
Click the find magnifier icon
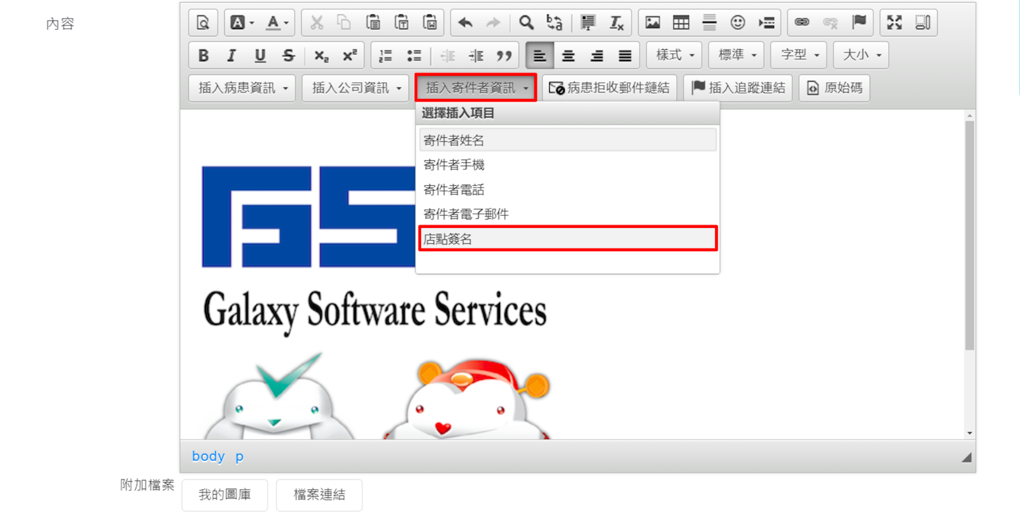526,23
